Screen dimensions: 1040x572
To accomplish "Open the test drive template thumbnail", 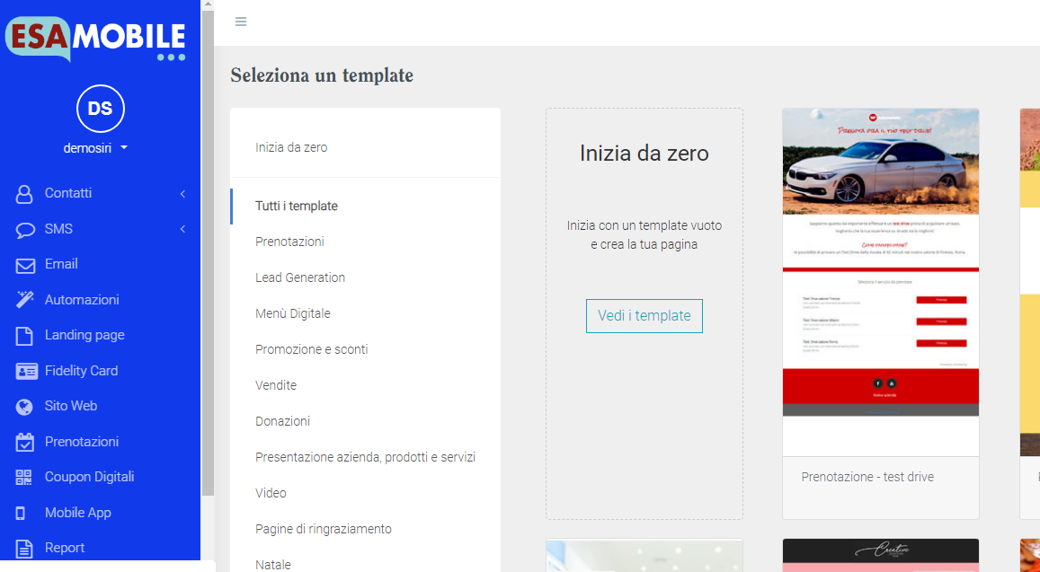I will [x=881, y=282].
